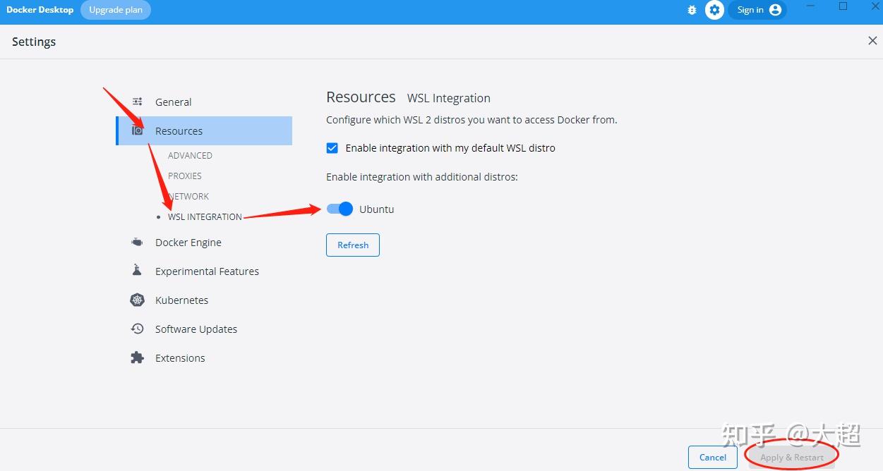Toggle the WSL Integration bullet indicator

[158, 217]
